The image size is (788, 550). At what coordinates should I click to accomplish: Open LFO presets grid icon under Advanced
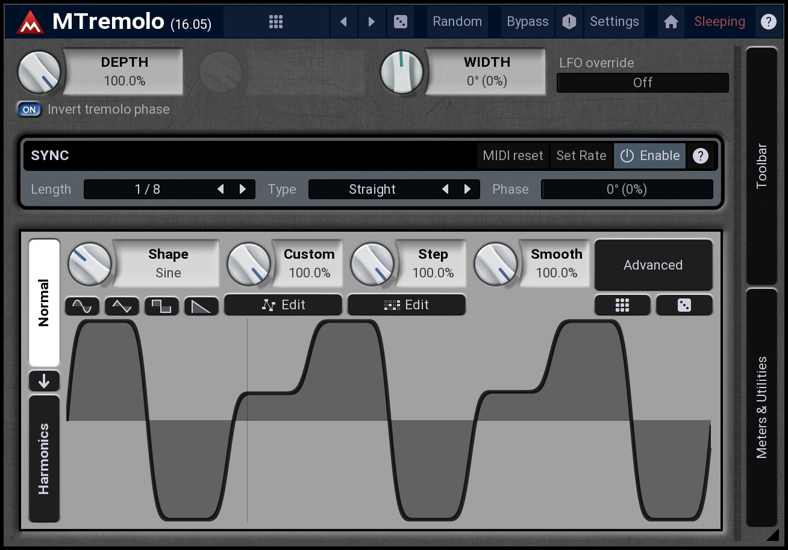click(x=622, y=305)
